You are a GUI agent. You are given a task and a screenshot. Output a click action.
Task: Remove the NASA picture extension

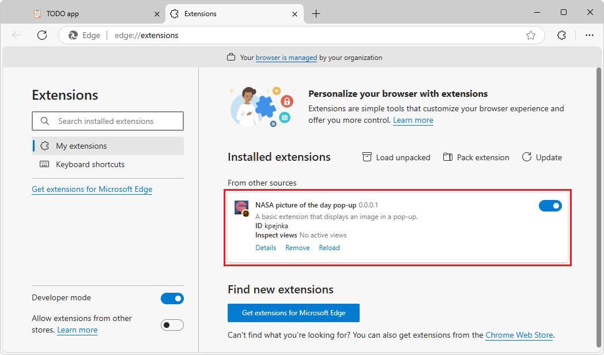[x=297, y=247]
